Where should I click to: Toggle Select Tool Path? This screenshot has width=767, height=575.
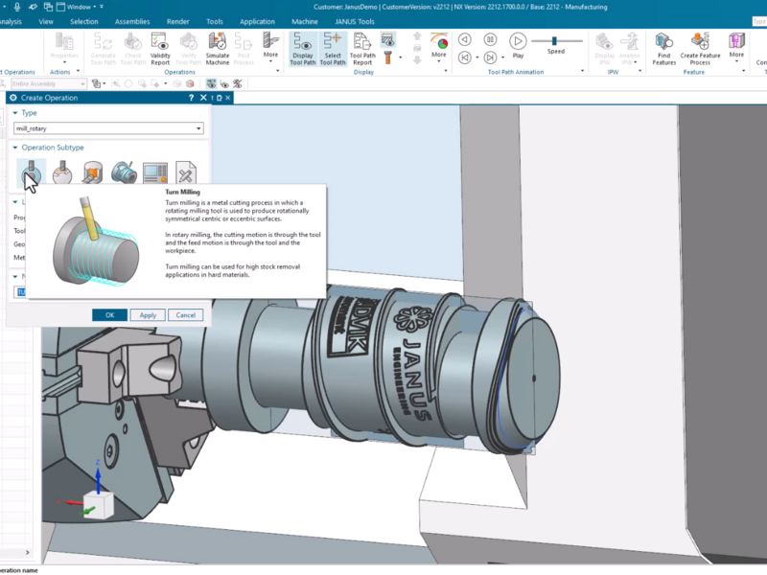coord(333,49)
